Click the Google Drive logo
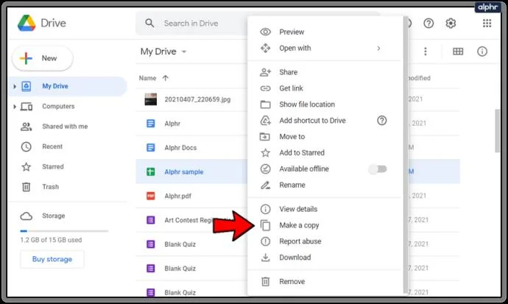This screenshot has height=304, width=508. coord(27,24)
